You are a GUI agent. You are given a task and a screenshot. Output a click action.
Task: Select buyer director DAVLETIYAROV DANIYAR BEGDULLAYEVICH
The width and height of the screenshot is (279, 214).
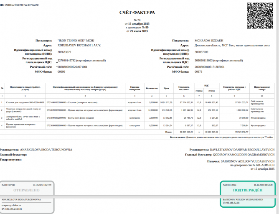(x=242, y=150)
